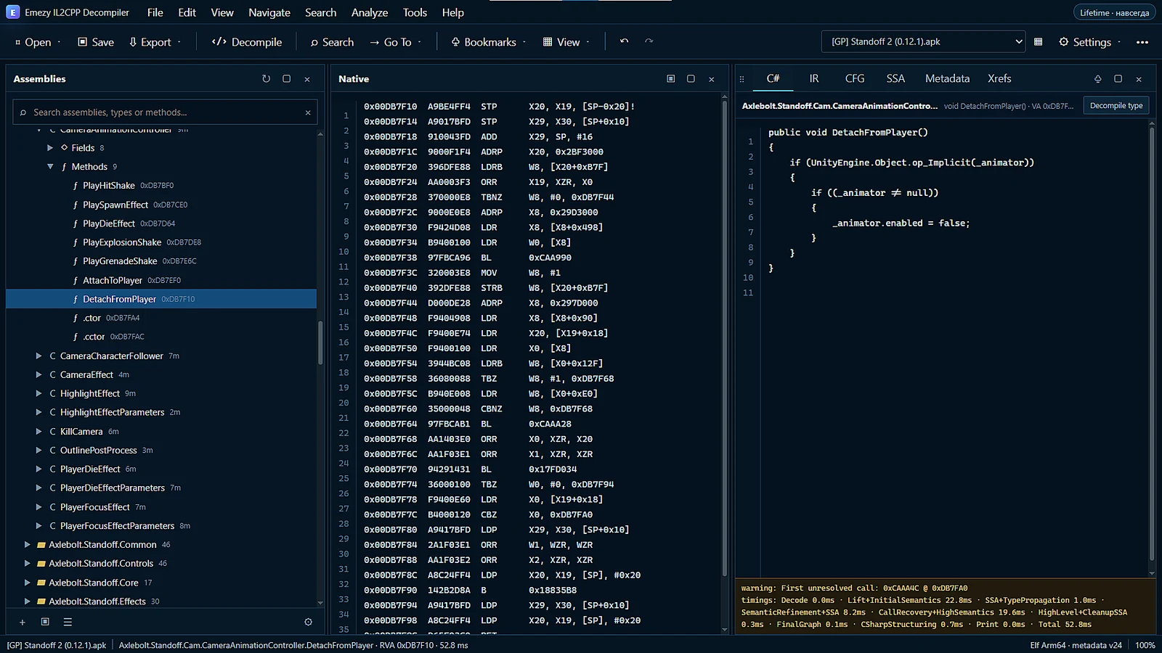1162x653 pixels.
Task: Click the list icon in Assemblies footer
Action: pyautogui.click(x=68, y=622)
